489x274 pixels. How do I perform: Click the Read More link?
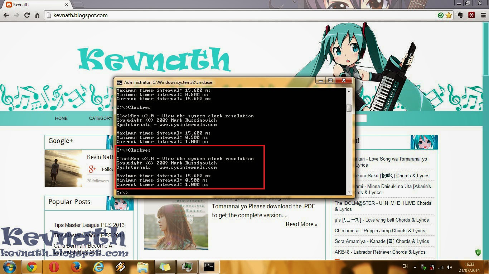click(x=301, y=224)
